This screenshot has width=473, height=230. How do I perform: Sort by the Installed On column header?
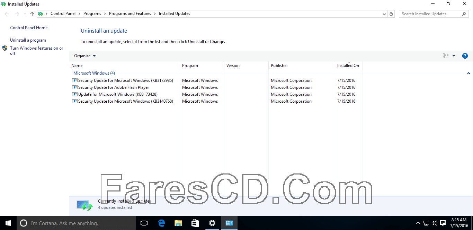349,66
